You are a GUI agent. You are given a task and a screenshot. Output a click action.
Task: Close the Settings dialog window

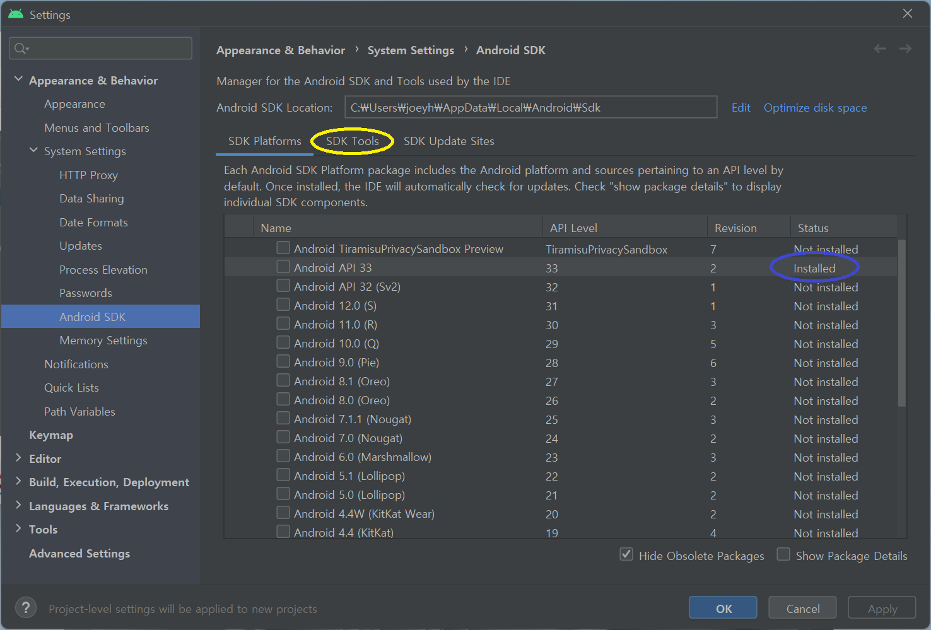pyautogui.click(x=907, y=13)
